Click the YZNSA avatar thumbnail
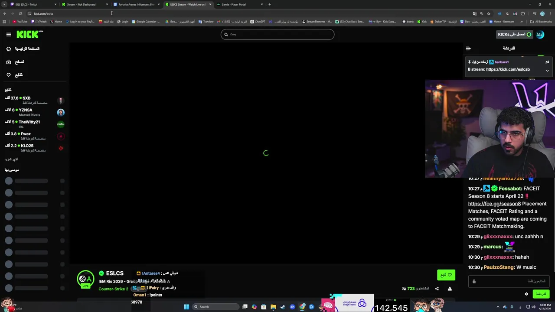 pos(61,112)
